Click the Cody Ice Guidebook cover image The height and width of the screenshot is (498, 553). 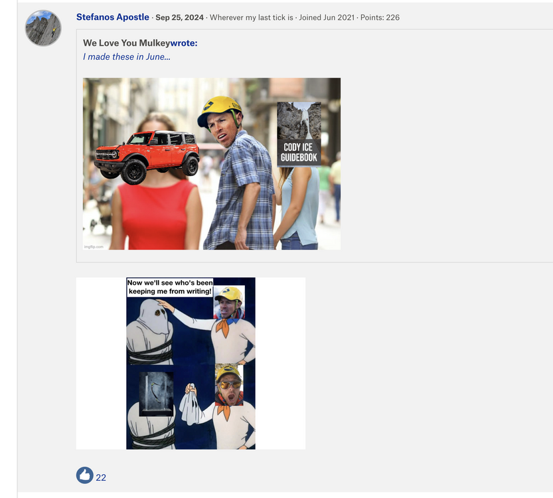coord(299,133)
